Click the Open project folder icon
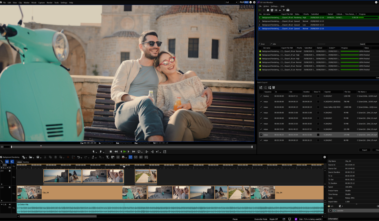The image size is (379, 221). click(30, 157)
